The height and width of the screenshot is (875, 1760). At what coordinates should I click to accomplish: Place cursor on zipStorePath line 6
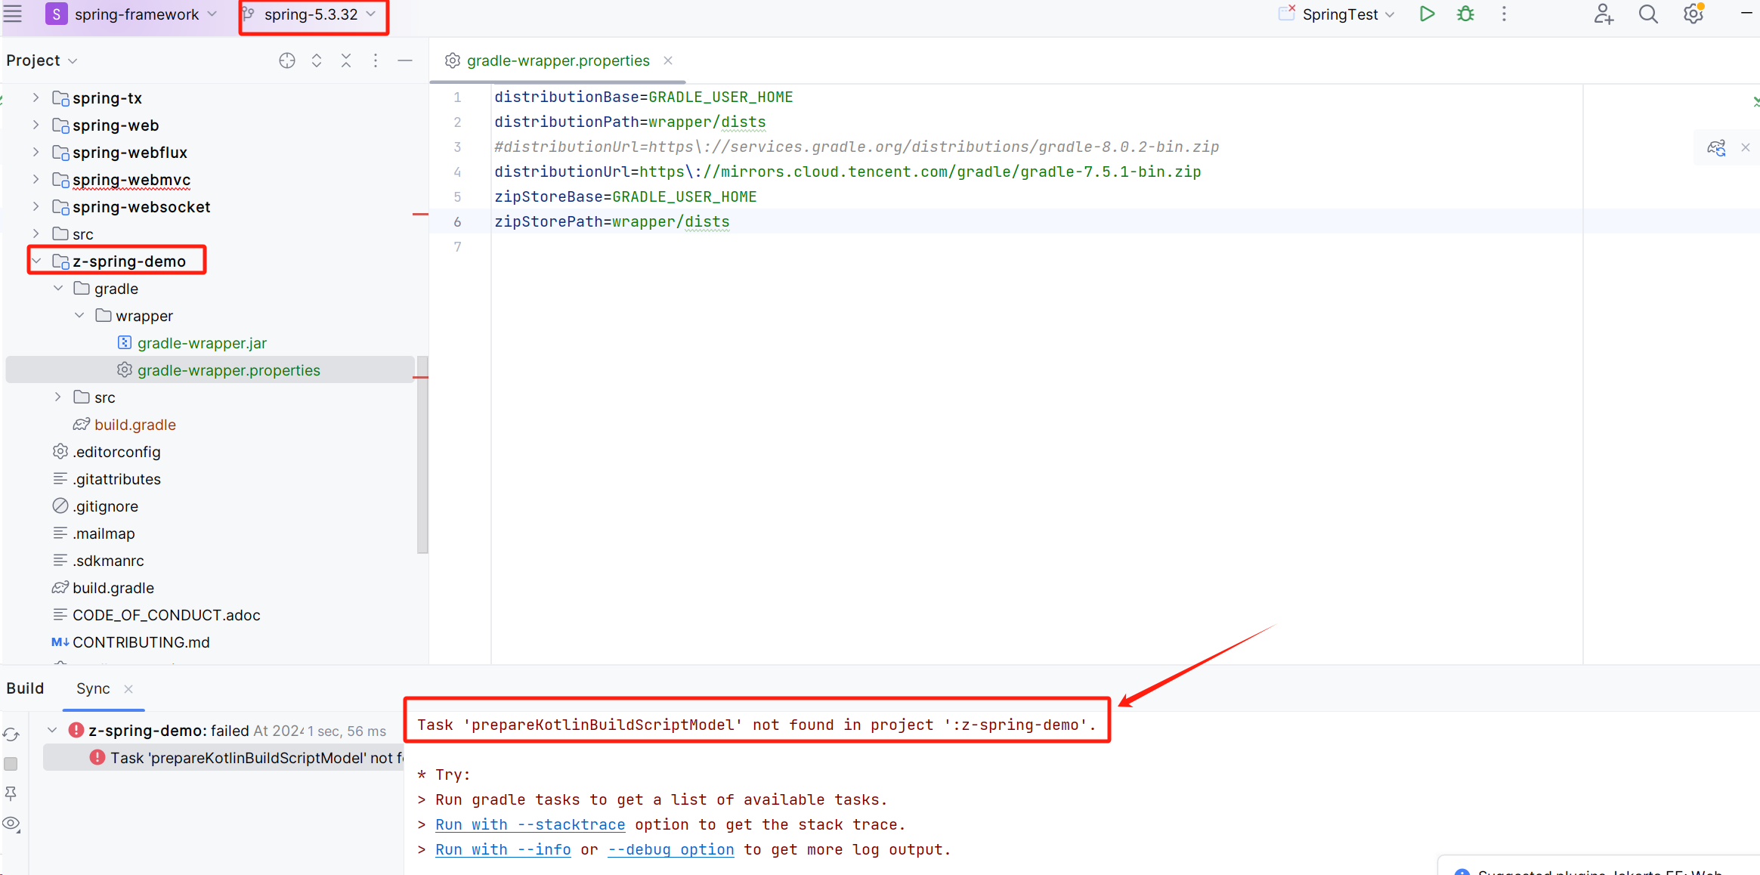pyautogui.click(x=612, y=221)
